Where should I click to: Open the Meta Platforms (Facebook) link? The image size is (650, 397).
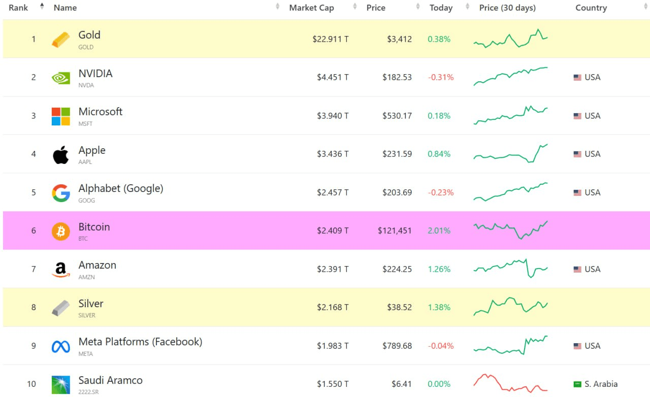140,342
